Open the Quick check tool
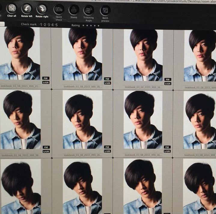Image resolution: width=216 pixels, height=214 pixels. 59,10
